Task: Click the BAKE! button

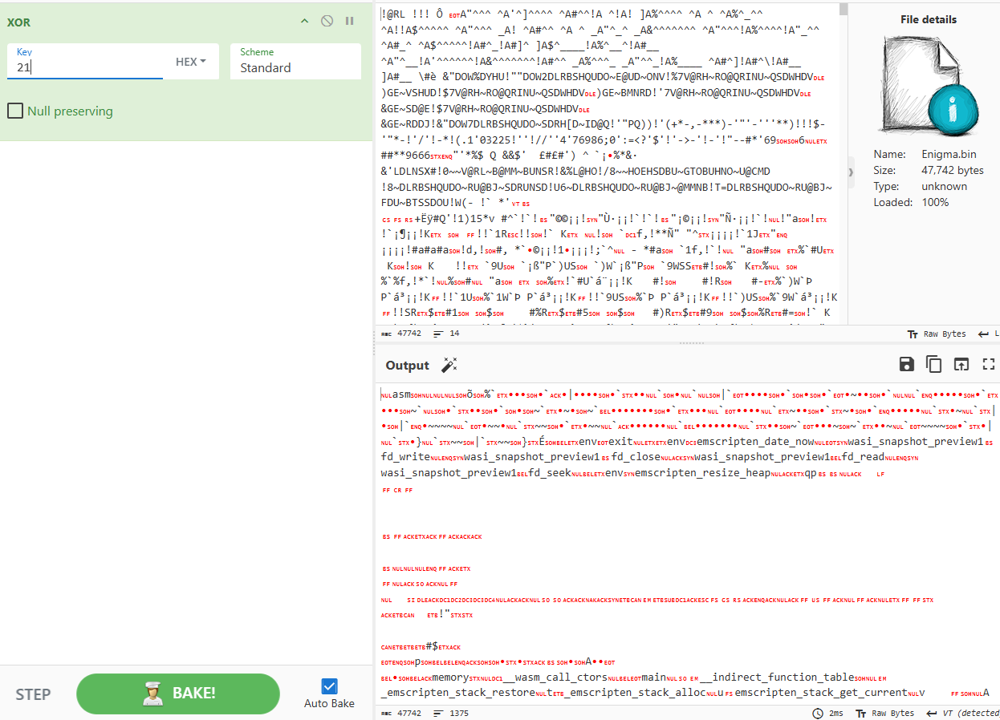Action: [x=178, y=694]
